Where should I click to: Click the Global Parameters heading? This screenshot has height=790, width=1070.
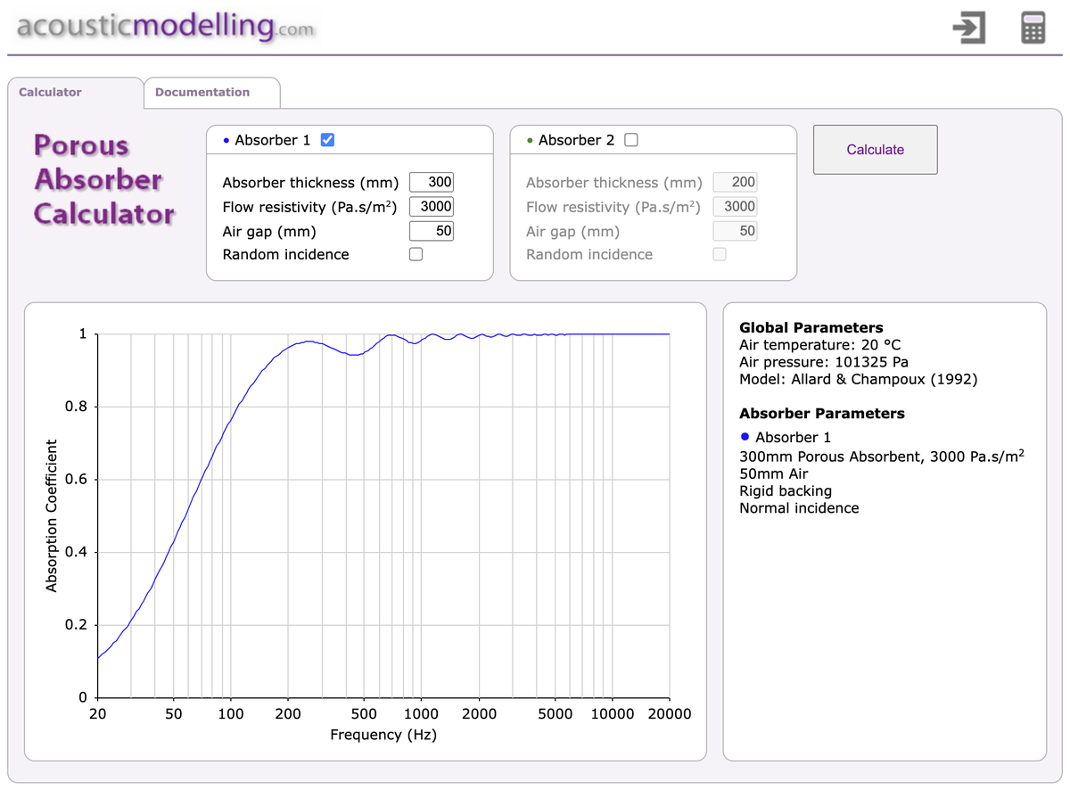[811, 327]
